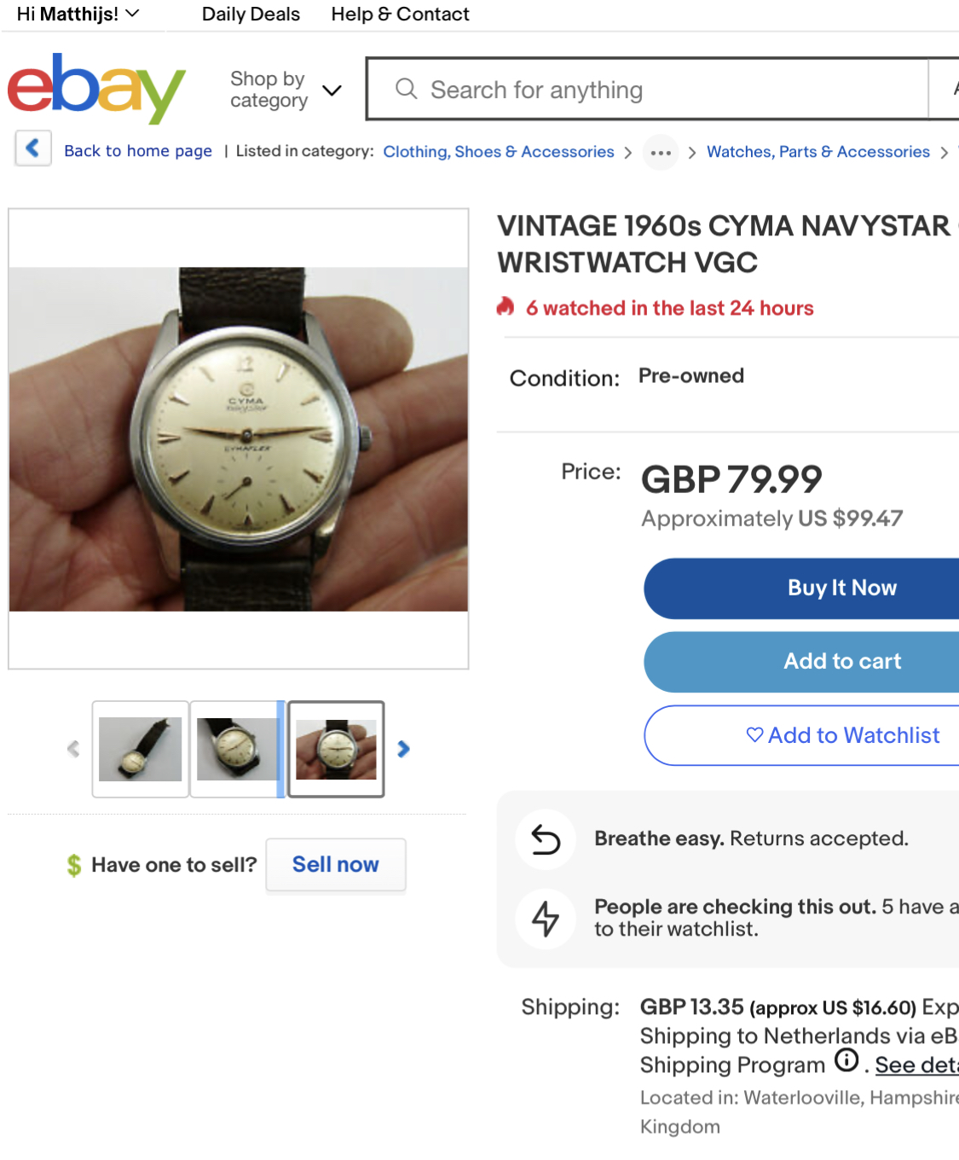Click the blue back arrow button
959x1160 pixels.
pyautogui.click(x=33, y=148)
